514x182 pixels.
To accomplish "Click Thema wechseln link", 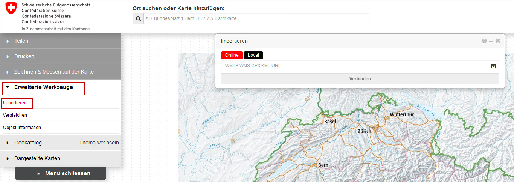I will (x=99, y=143).
